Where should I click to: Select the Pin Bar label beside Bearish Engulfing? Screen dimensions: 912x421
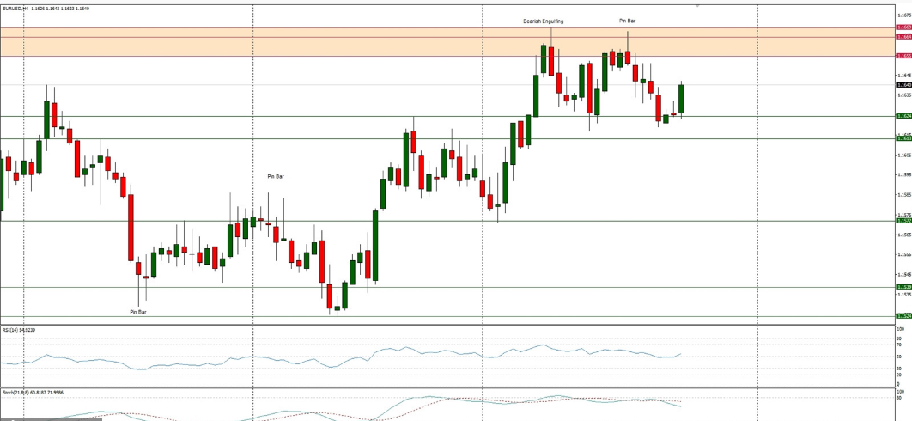point(627,21)
